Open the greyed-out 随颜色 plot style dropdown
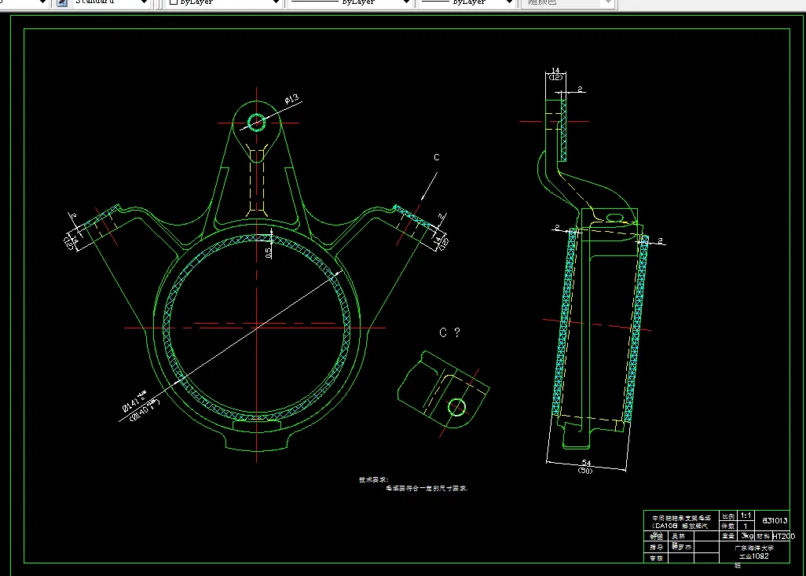Screen dimensions: 806x576 tap(609, 2)
